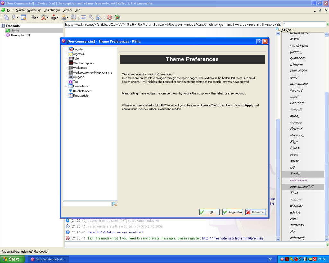This screenshot has width=329, height=263.
Task: Click the OK button in Theme Preferences
Action: click(209, 212)
